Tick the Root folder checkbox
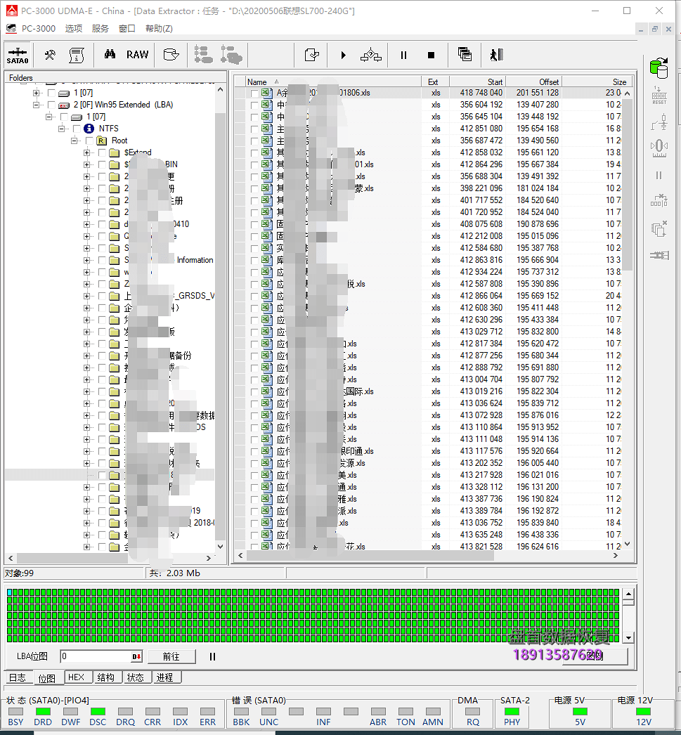 coord(89,141)
